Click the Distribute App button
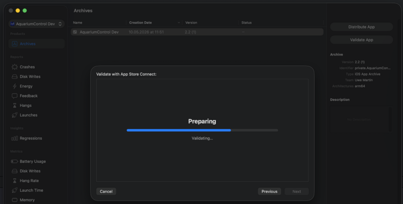 [x=361, y=27]
